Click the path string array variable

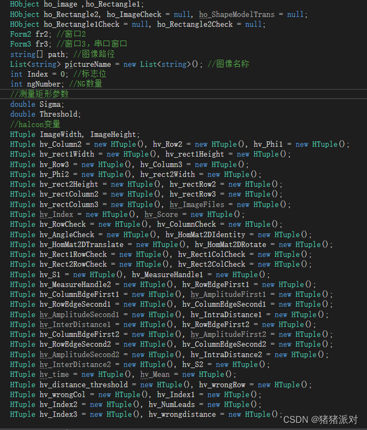tap(56, 54)
